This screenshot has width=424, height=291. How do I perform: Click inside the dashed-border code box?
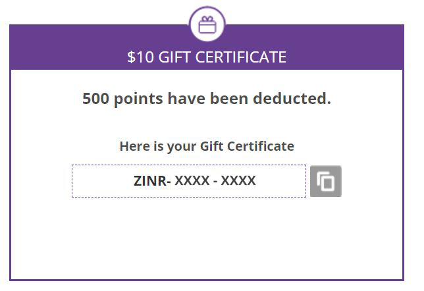[189, 181]
